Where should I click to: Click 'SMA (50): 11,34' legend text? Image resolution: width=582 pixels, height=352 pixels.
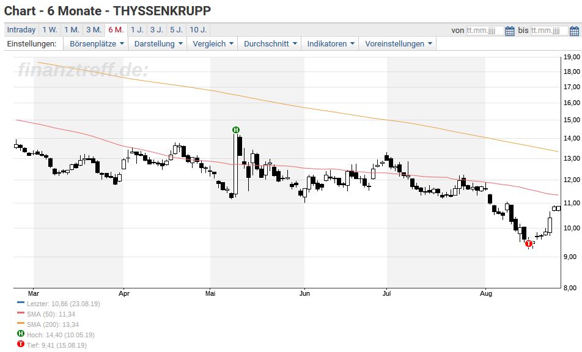point(51,314)
